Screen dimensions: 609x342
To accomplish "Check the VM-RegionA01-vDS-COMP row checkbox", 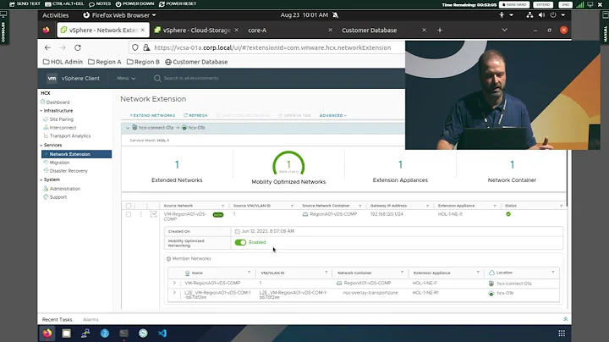I will (129, 214).
